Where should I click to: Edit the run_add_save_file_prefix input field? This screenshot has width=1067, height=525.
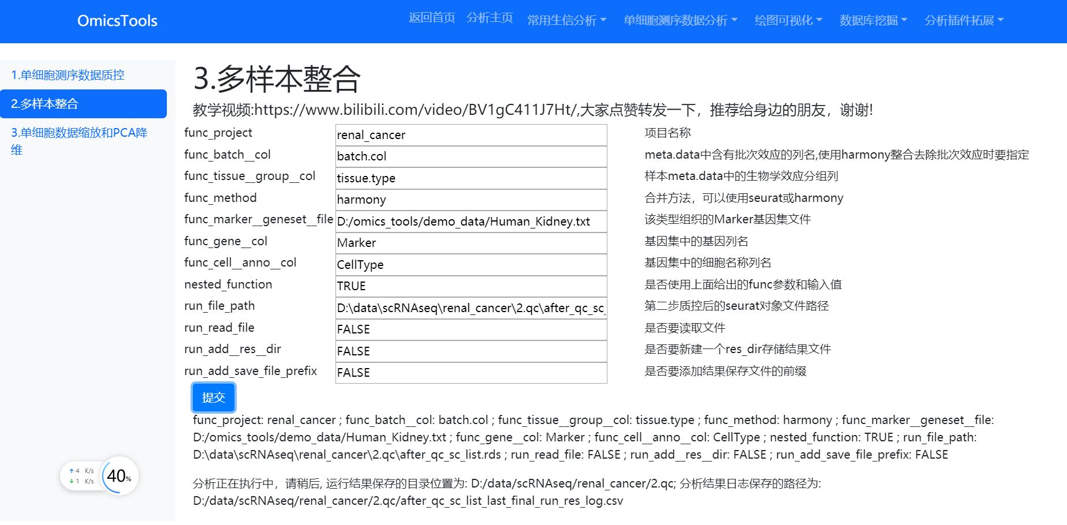click(x=471, y=373)
